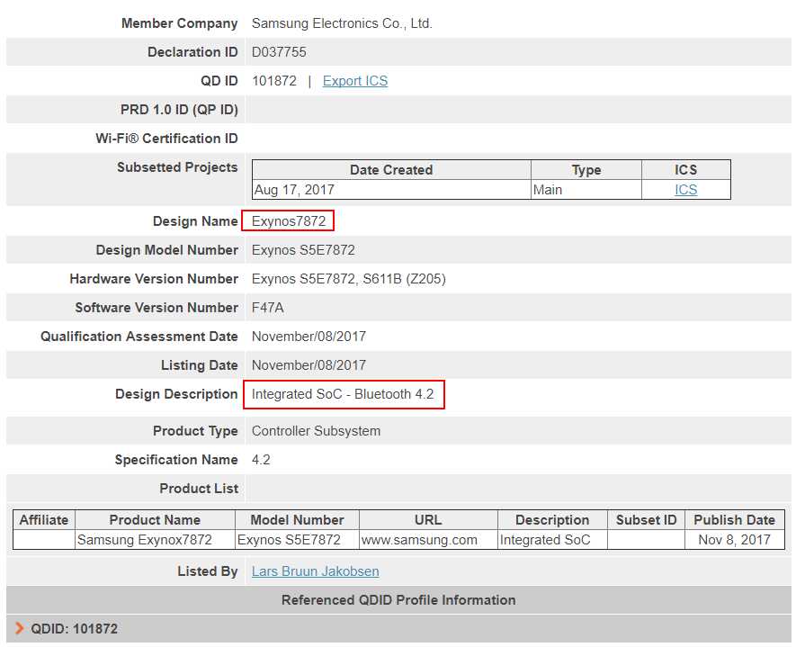Image resolution: width=796 pixels, height=647 pixels.
Task: Open Lars Bruun Jakobsen profile link
Action: coord(315,571)
